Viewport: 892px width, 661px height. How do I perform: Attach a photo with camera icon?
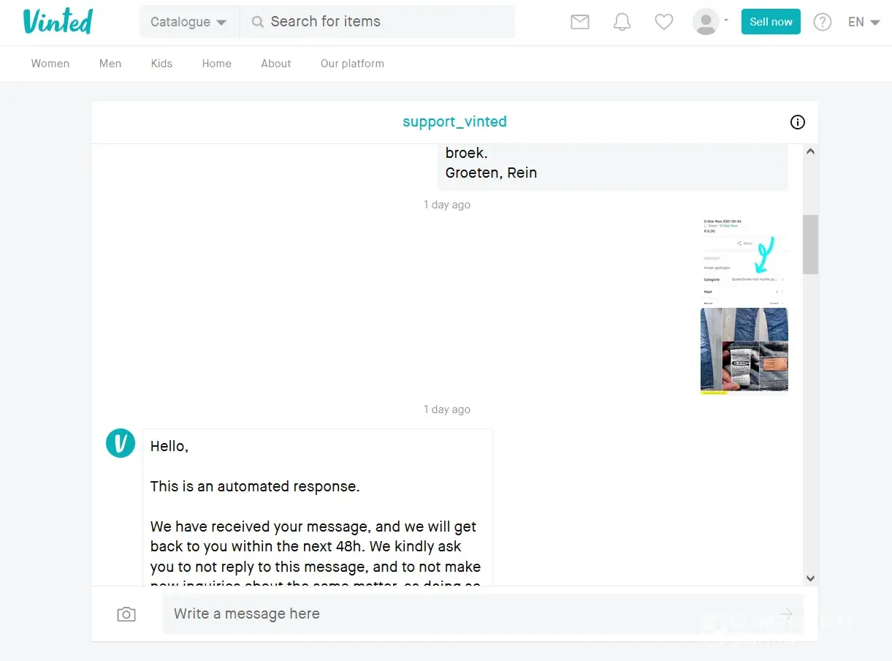(126, 614)
